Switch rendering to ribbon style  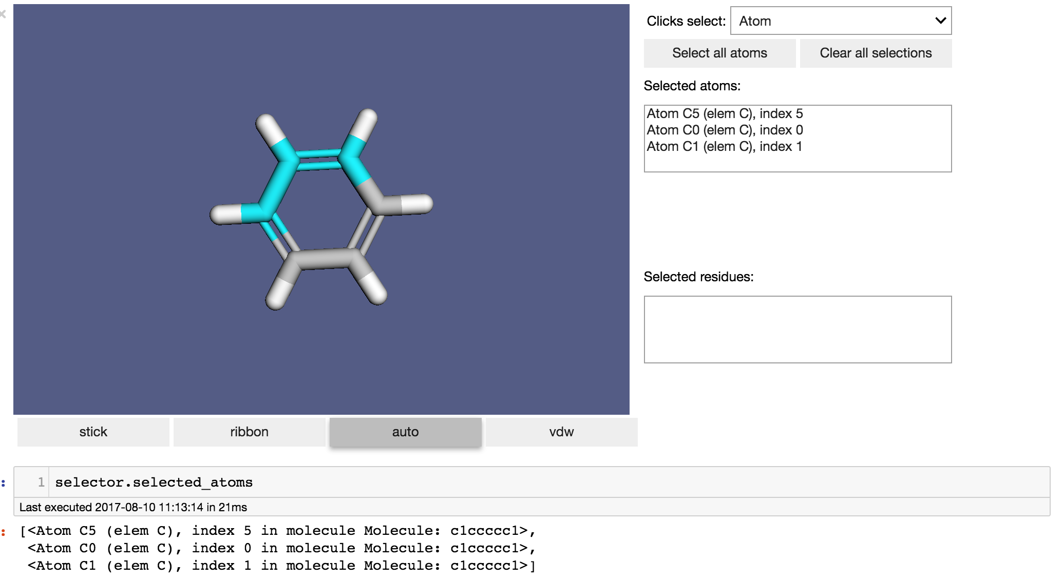click(x=249, y=432)
